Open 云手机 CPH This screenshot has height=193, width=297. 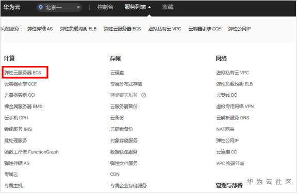(x=16, y=118)
